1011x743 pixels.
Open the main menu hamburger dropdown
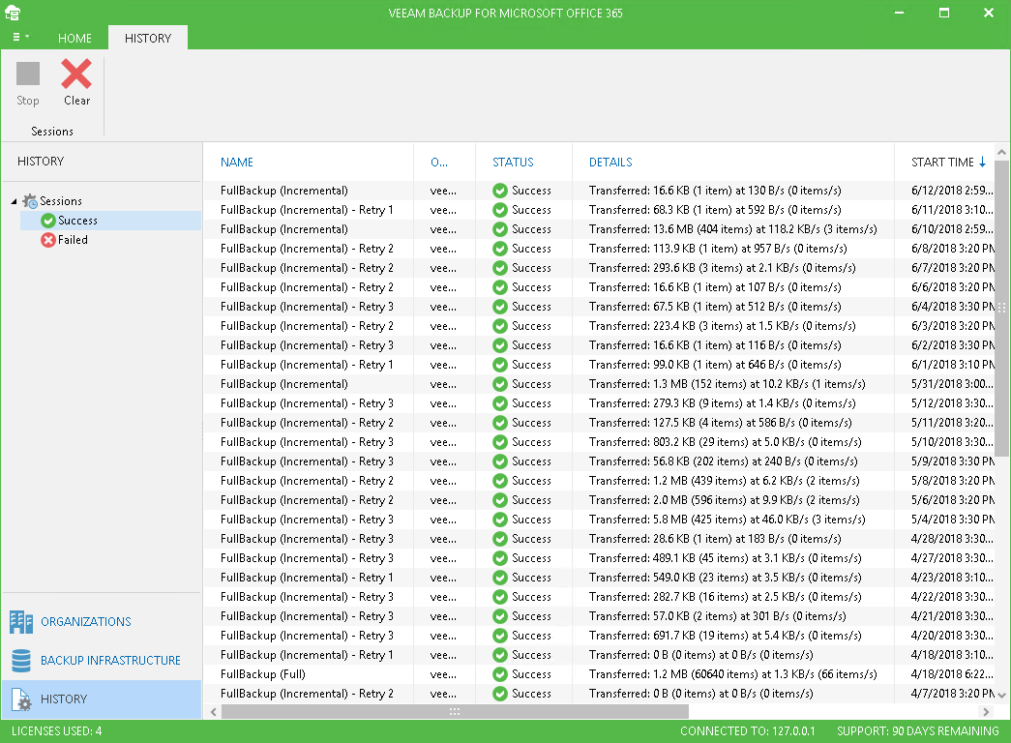point(20,38)
